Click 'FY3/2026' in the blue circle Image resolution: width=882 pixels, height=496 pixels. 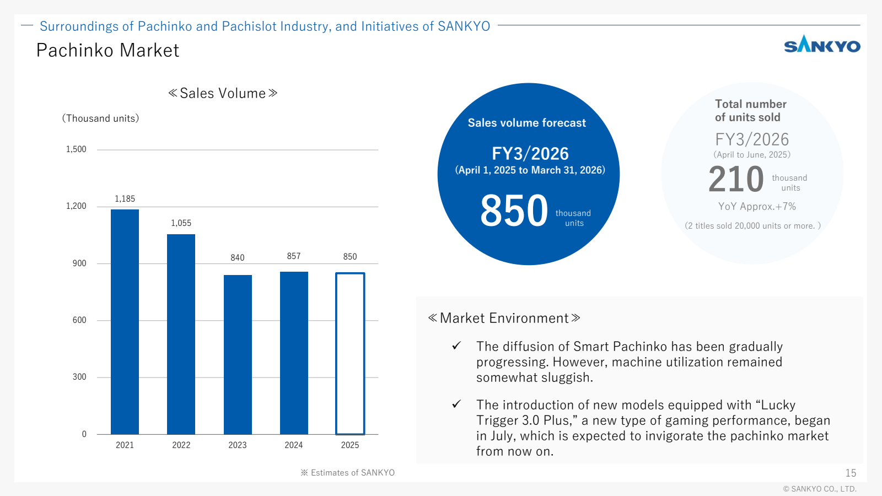[x=530, y=153]
